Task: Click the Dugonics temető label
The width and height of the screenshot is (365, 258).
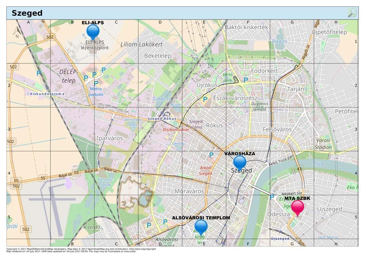Action: 260,107
